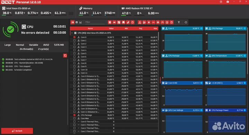This screenshot has width=249, height=135.
Task: Open info for CPU Package Power graph
Action: click(x=245, y=110)
